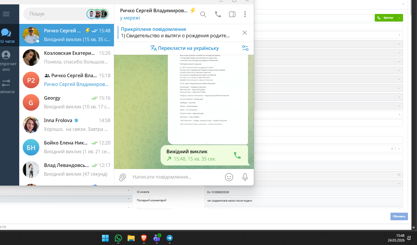This screenshot has width=417, height=245.
Task: Click Бойко Елена's blue БН avatar
Action: click(x=31, y=147)
